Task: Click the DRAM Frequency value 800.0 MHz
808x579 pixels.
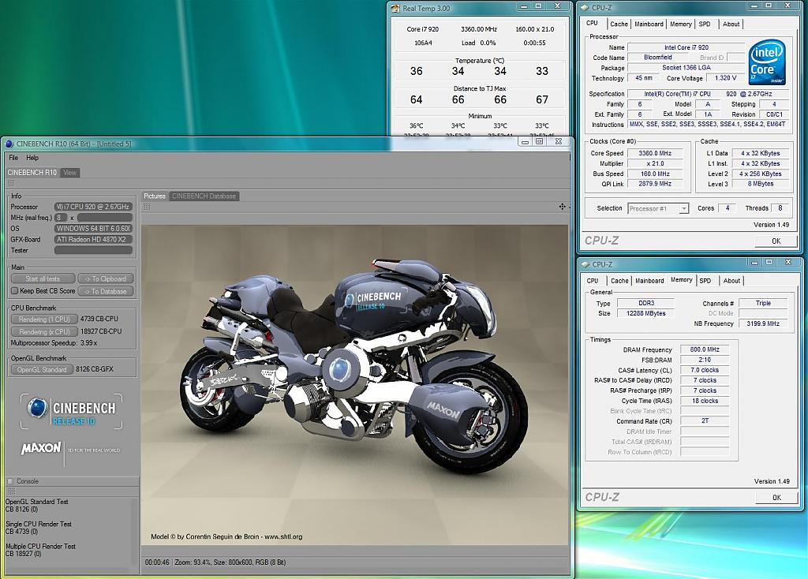Action: click(705, 349)
